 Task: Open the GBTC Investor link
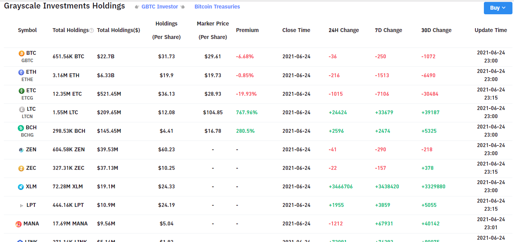pyautogui.click(x=160, y=7)
